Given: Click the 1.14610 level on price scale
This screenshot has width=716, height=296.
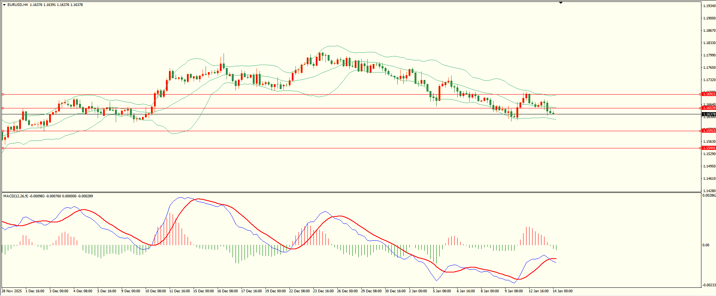Looking at the screenshot, I should 709,179.
